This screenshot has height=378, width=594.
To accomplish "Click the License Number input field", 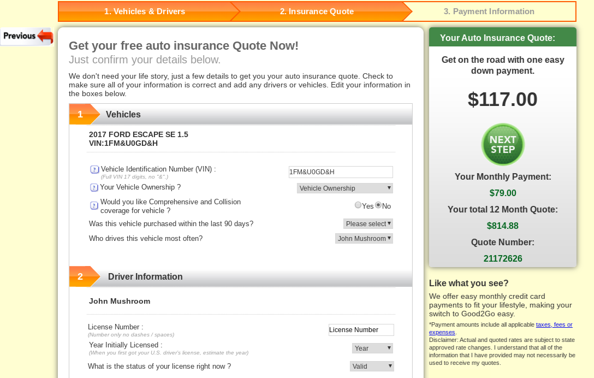I will [x=361, y=330].
